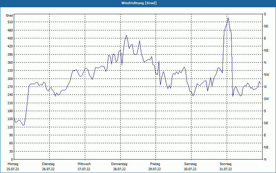Click the "Dienstag" day label
The image size is (276, 173).
click(x=48, y=164)
